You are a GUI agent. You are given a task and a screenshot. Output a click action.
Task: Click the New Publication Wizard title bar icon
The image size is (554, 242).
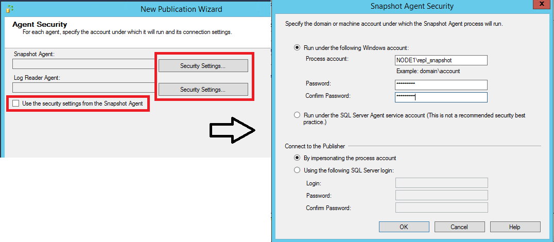10,9
